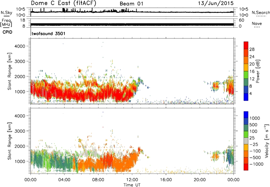Click the light green 12–16 dB Power color segment
This screenshot has height=187, width=270.
[246, 75]
